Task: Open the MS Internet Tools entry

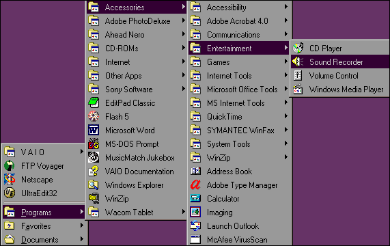Action: tap(239, 102)
